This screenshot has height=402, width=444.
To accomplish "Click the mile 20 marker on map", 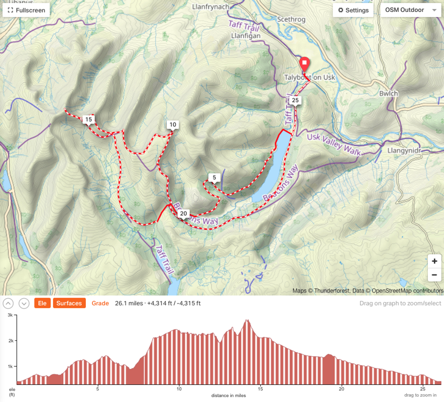I will click(184, 214).
